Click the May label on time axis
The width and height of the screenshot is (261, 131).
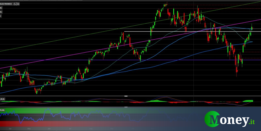coord(29,128)
